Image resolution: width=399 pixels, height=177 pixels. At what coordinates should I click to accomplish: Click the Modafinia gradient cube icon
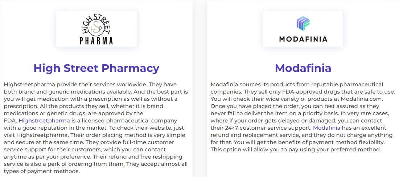(303, 23)
